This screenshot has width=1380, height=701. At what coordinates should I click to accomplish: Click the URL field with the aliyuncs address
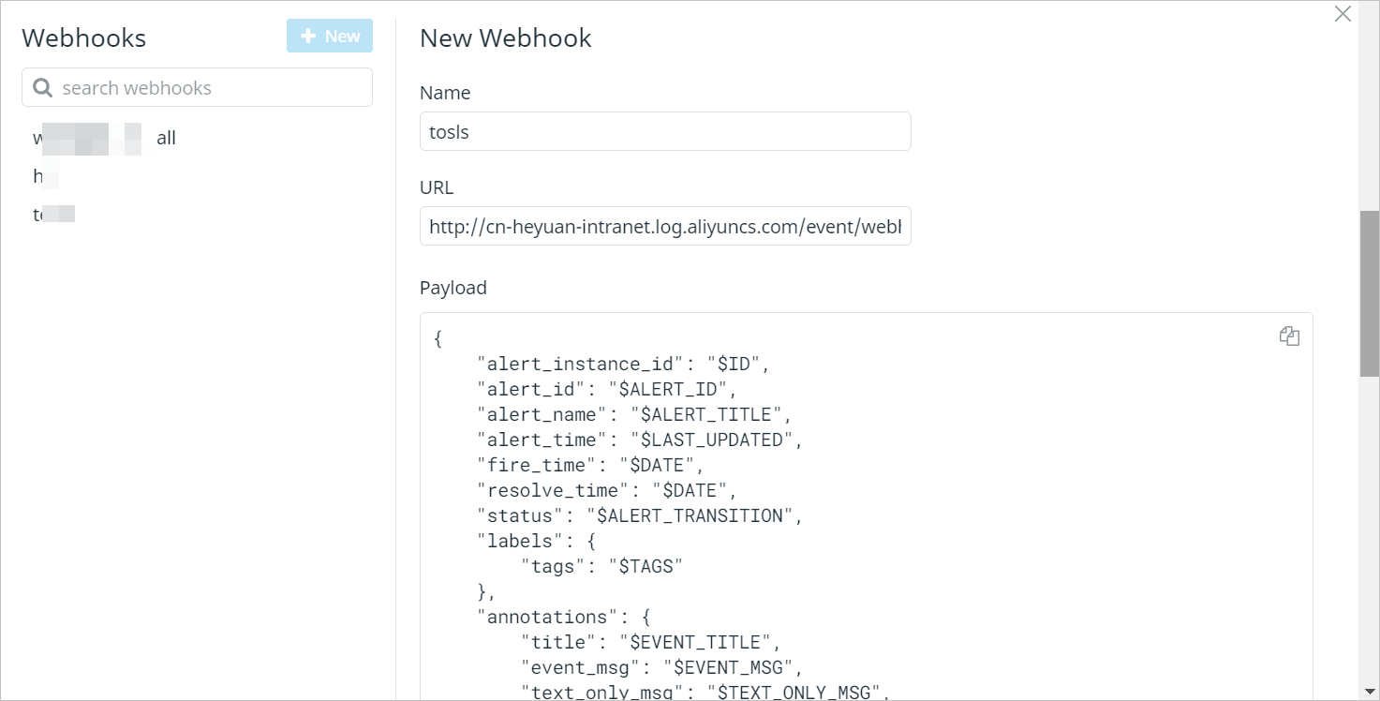[665, 226]
